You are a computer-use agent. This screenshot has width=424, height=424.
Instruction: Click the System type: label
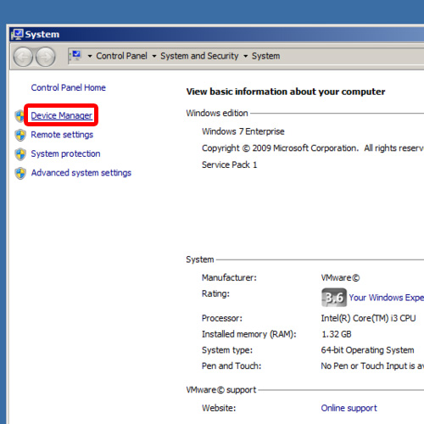pos(227,350)
